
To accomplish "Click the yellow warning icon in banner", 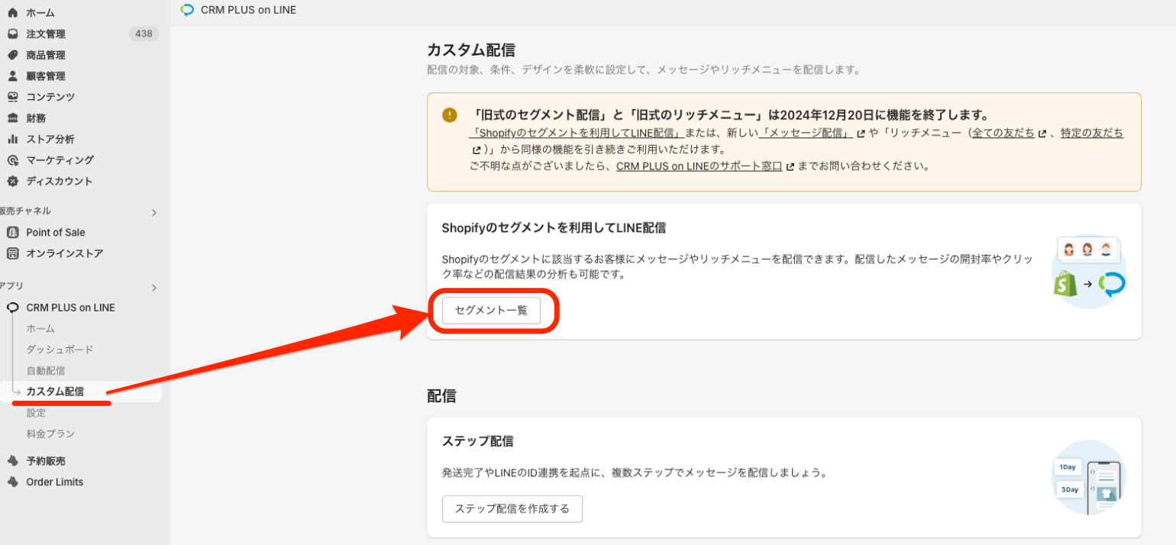I will pos(450,115).
